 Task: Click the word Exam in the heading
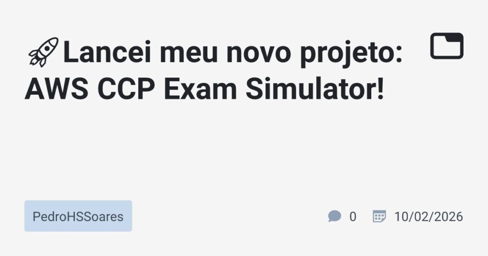(201, 89)
